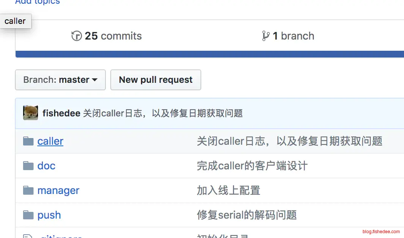Navigate into the manager folder
Image resolution: width=404 pixels, height=238 pixels.
click(59, 190)
